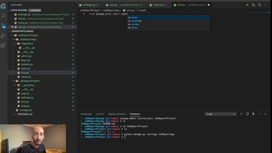272x153 pixels.
Task: Select the Terminal panel tab
Action: point(135,114)
